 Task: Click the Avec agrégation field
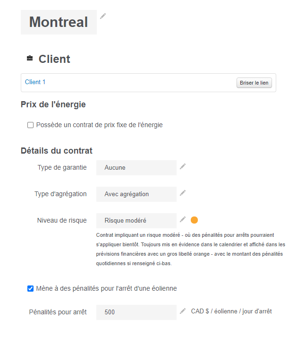click(136, 194)
